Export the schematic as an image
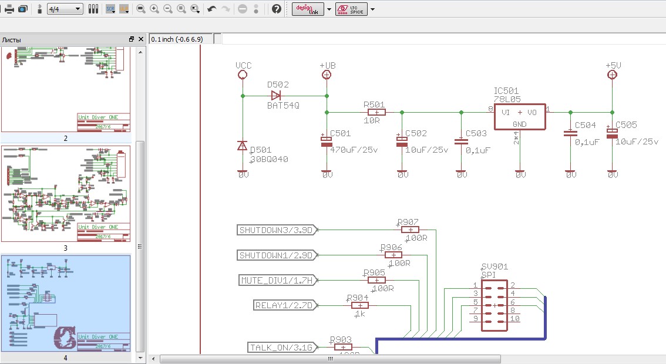 [22, 9]
